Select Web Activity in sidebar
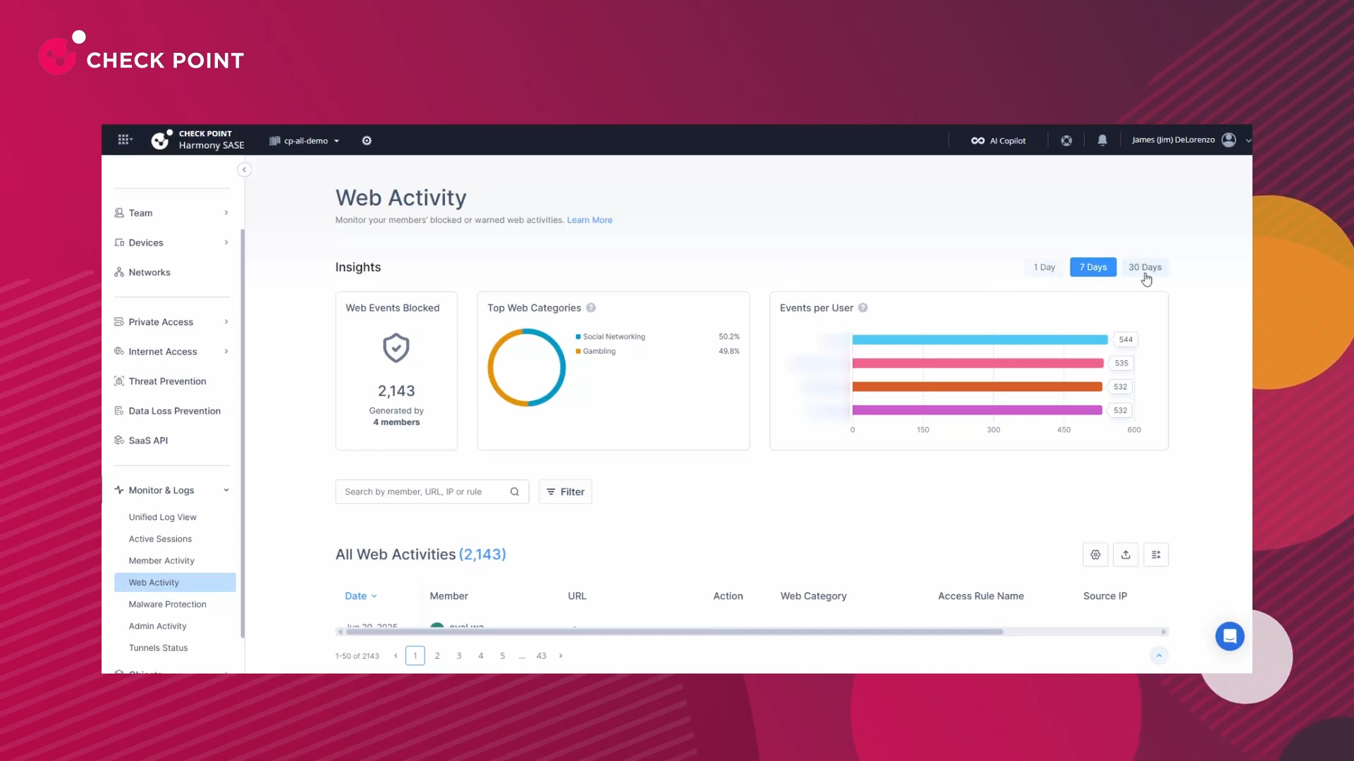The width and height of the screenshot is (1354, 761). [175, 582]
